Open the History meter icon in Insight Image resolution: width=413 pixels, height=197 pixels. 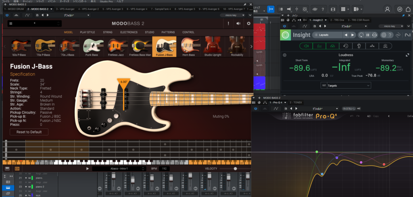346,46
